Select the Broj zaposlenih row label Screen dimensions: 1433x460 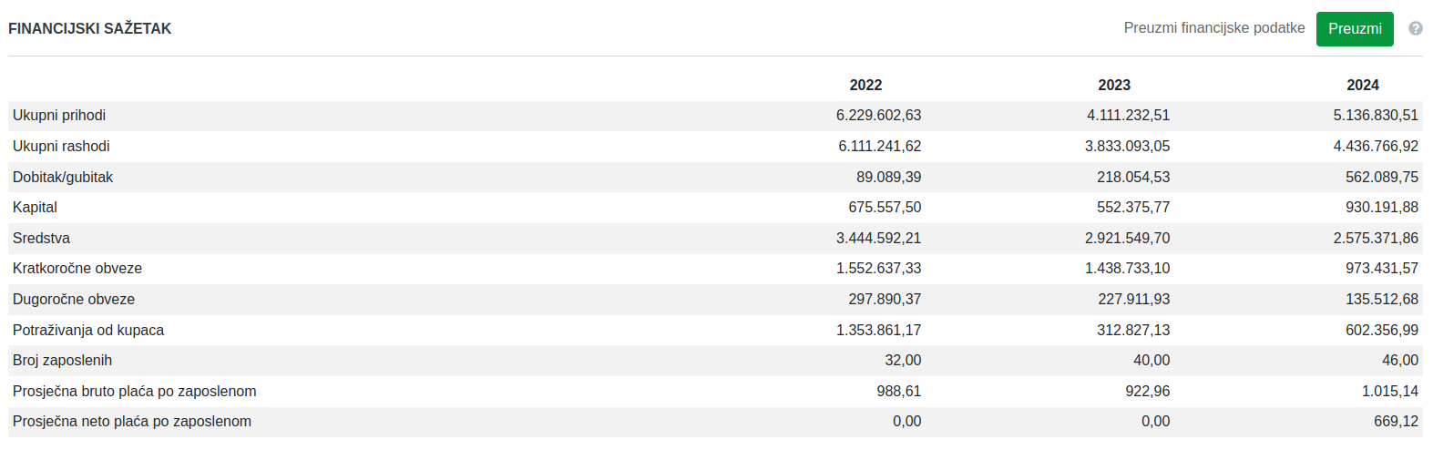click(x=62, y=361)
